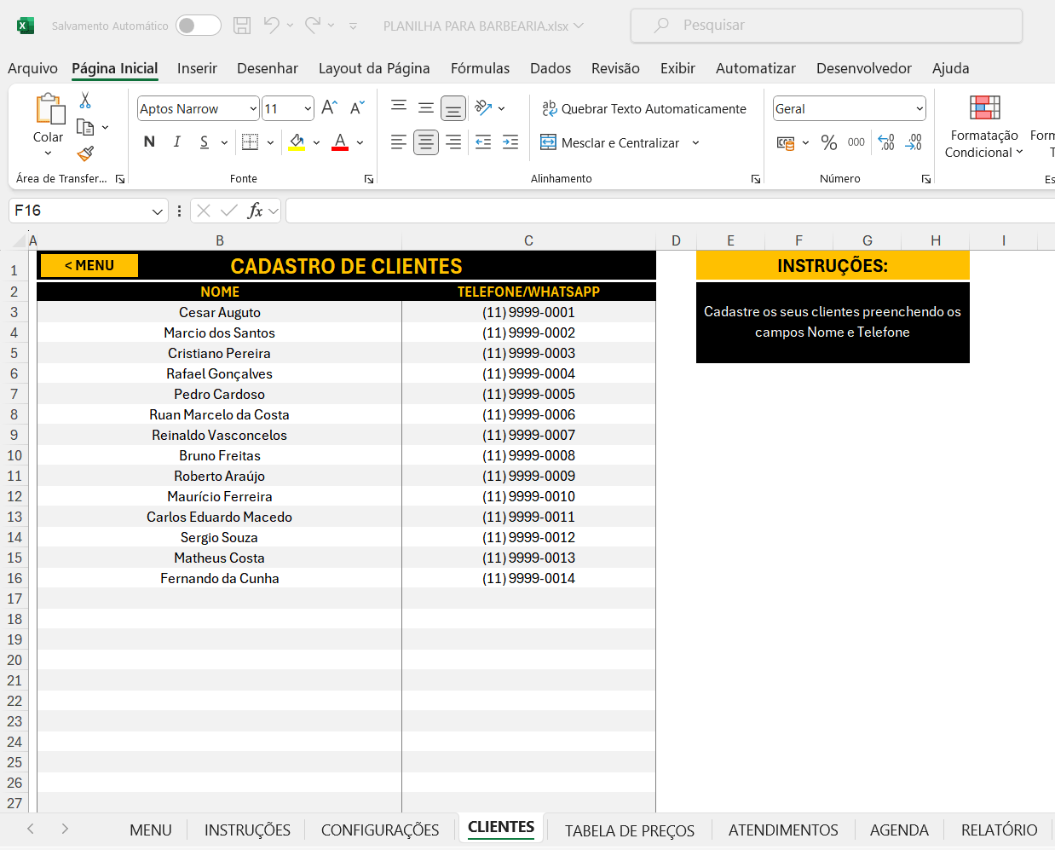Viewport: 1055px width, 850px height.
Task: Open the font name Aptos Narrow dropdown
Action: click(253, 108)
